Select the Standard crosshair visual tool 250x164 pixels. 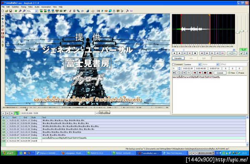point(3,15)
